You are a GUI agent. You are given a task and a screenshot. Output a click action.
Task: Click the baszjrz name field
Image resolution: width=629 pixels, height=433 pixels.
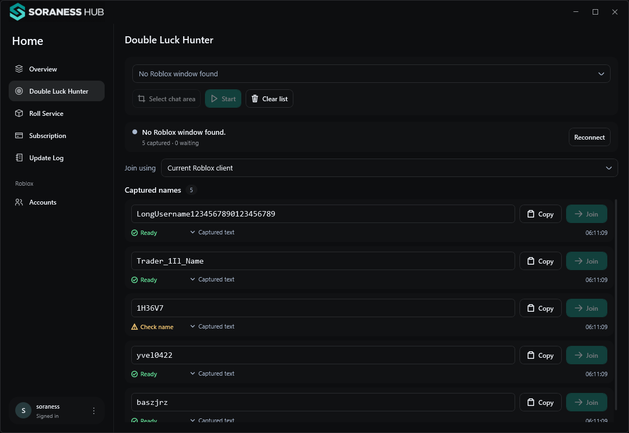tap(323, 402)
